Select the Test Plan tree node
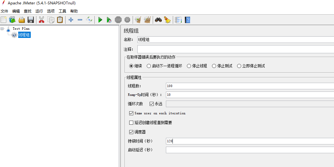Viewport: 334px width, 167px height. [x=21, y=29]
